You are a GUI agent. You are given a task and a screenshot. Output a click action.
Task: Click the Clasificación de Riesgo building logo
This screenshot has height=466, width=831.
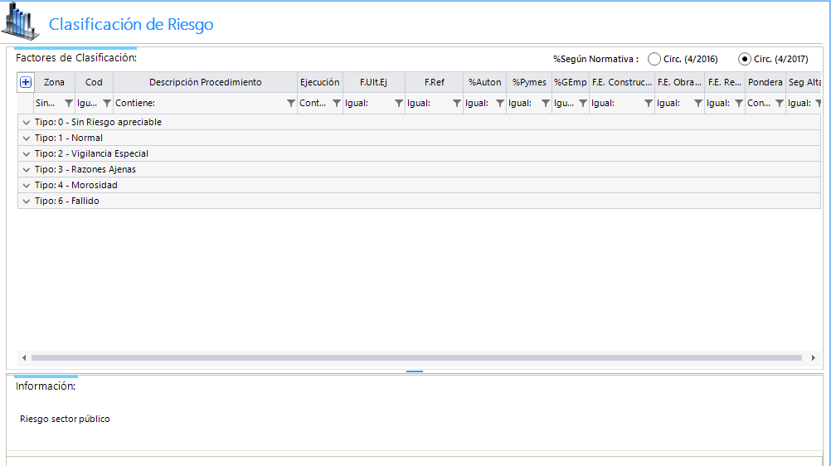[20, 22]
